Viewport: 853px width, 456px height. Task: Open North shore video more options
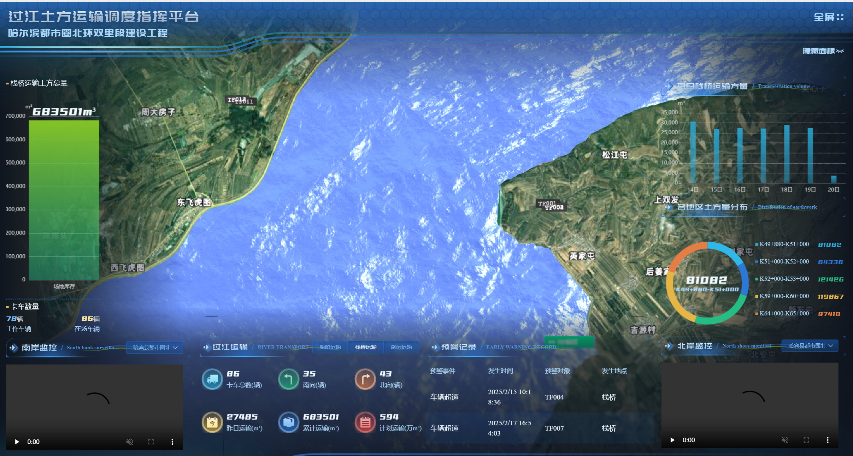[x=828, y=440]
